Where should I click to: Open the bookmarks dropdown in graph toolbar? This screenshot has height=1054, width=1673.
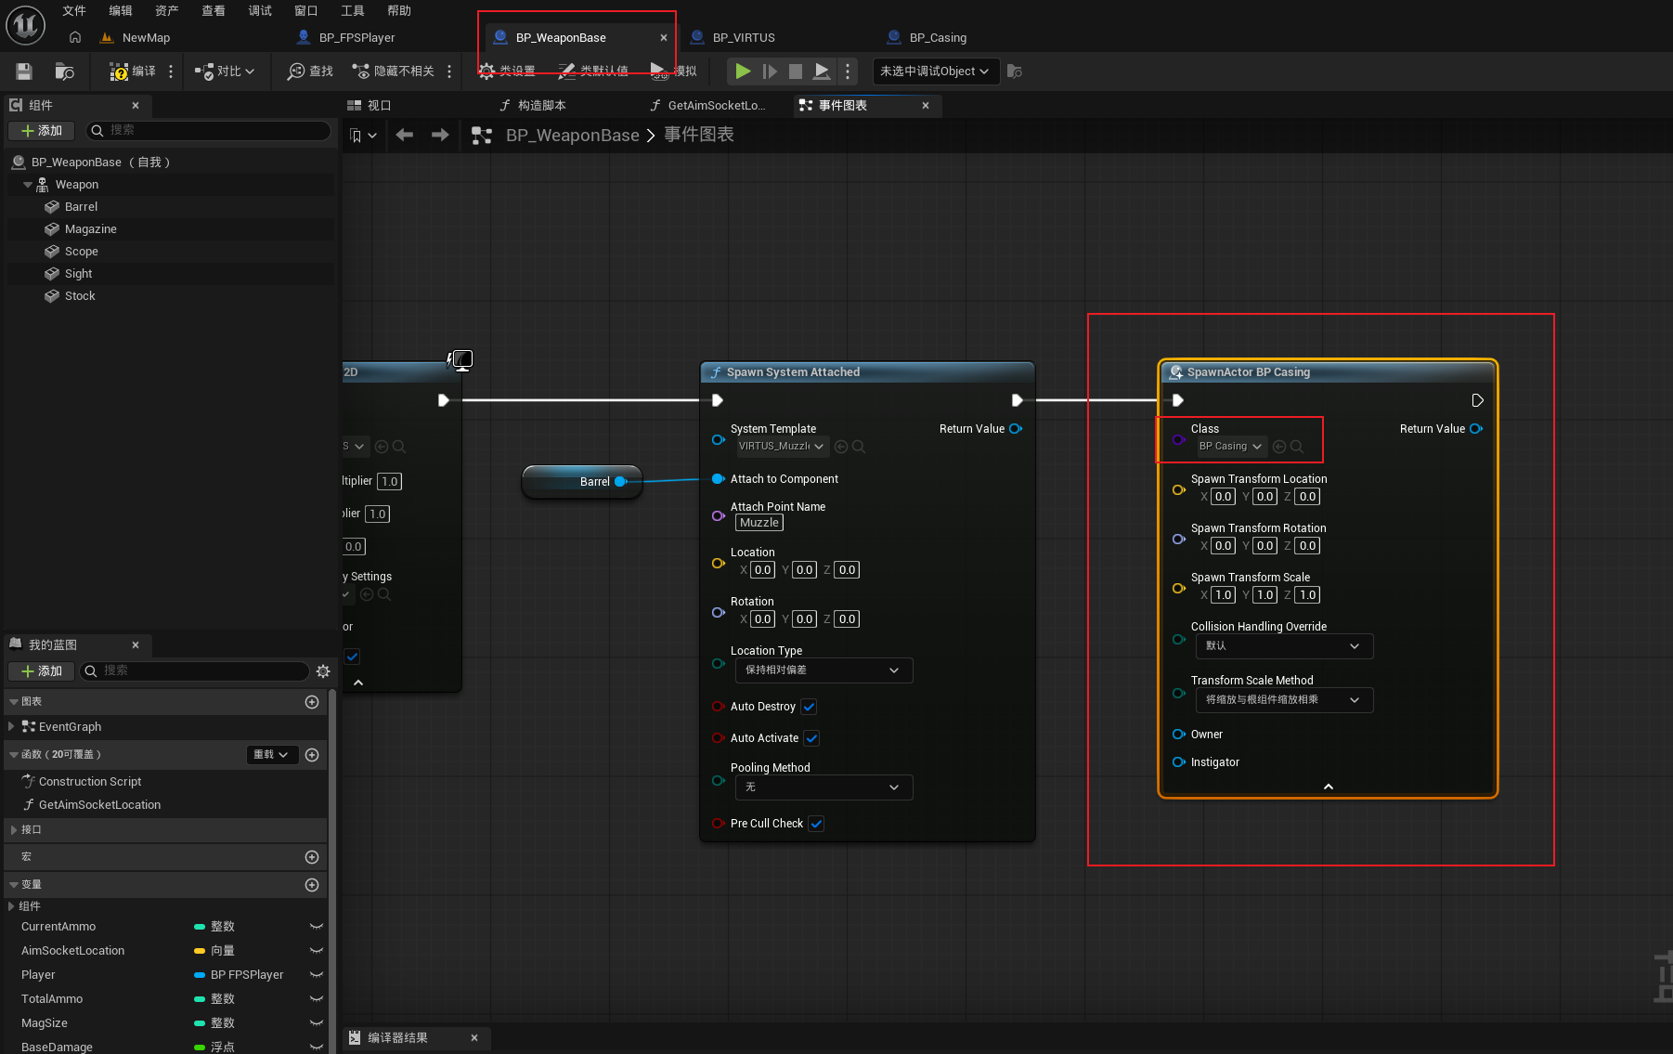pyautogui.click(x=363, y=136)
